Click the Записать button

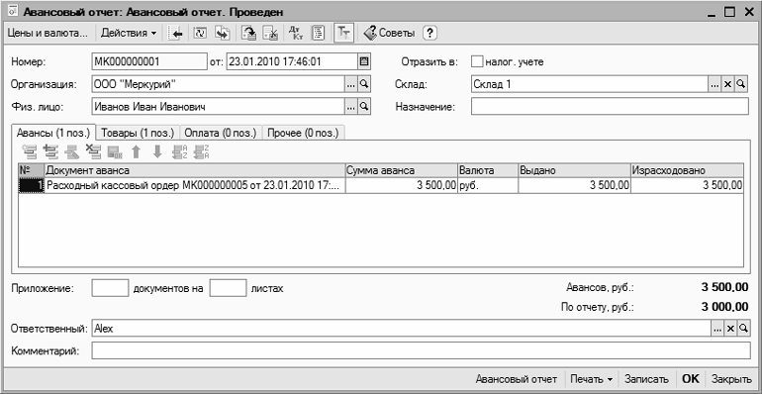point(646,379)
